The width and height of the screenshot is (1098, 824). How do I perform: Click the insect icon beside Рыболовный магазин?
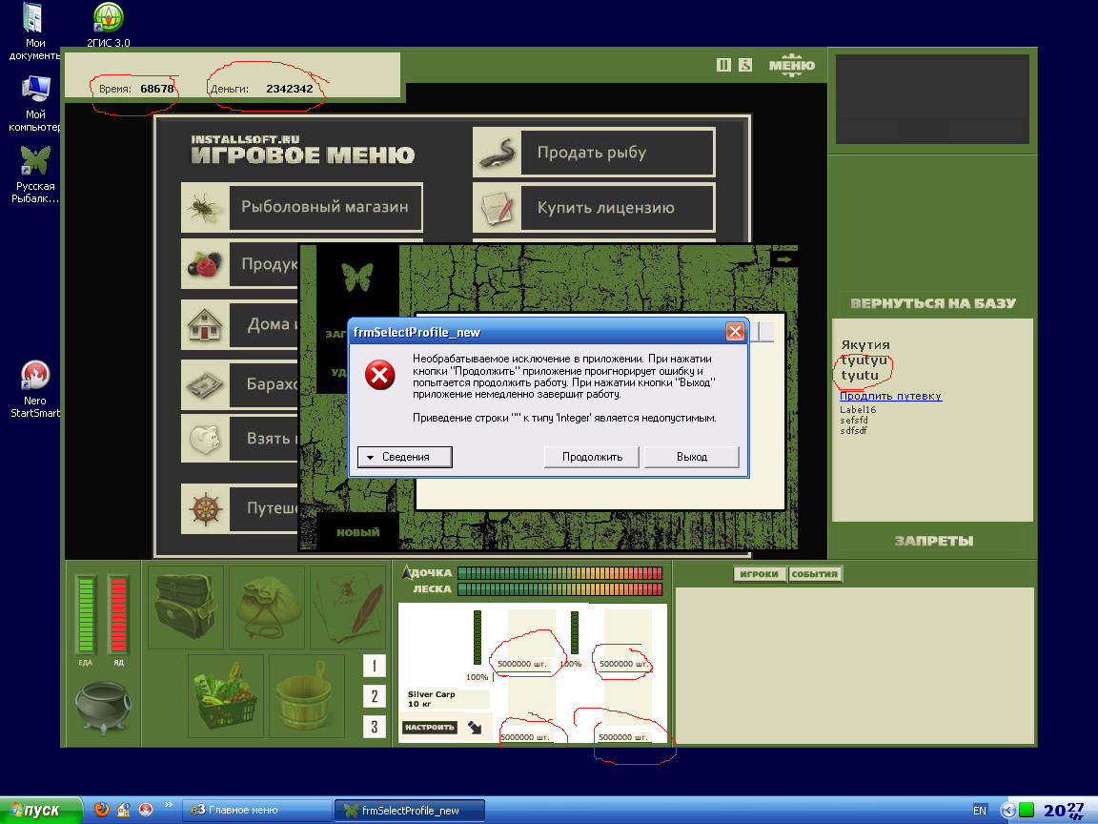point(205,207)
